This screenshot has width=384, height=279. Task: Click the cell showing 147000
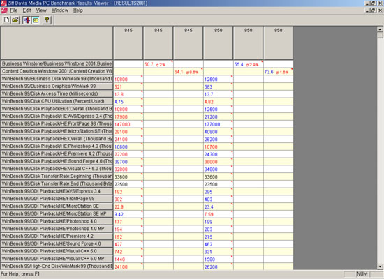(128, 124)
